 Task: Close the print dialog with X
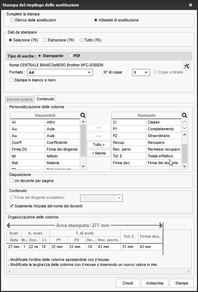click(191, 5)
